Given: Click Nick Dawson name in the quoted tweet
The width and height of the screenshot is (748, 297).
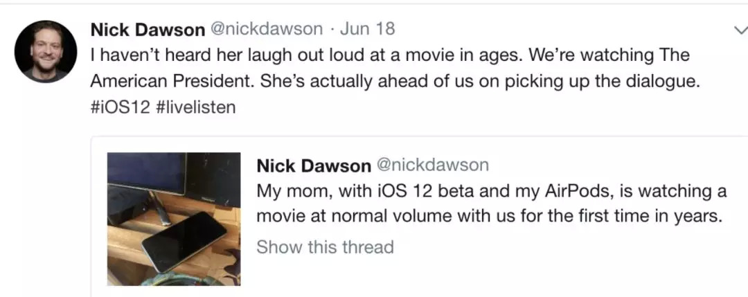Looking at the screenshot, I should tap(314, 165).
